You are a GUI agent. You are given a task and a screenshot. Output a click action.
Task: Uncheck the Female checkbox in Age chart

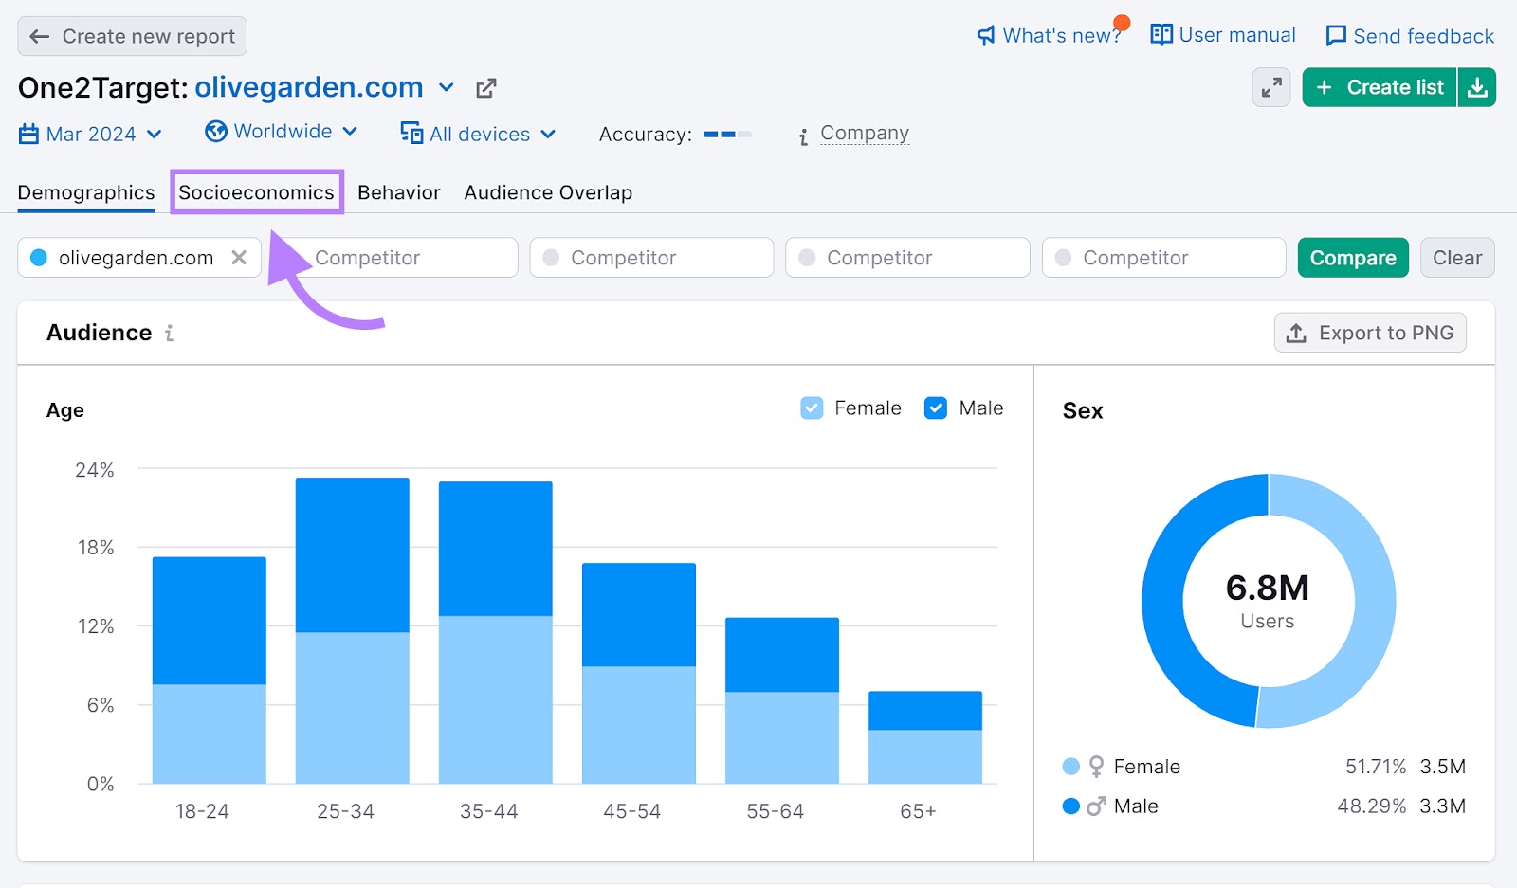pyautogui.click(x=812, y=408)
